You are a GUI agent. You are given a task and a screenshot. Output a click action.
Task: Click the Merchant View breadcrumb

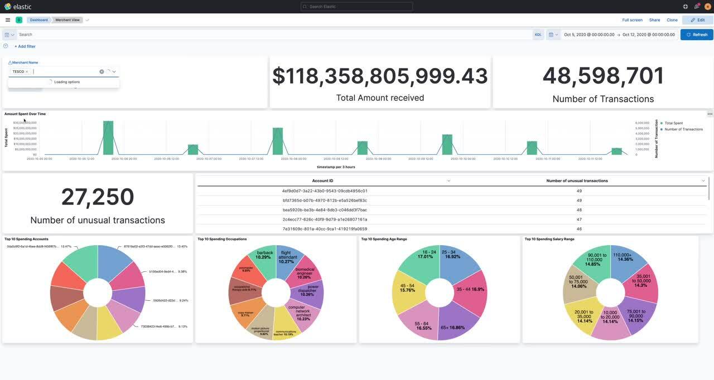tap(67, 20)
